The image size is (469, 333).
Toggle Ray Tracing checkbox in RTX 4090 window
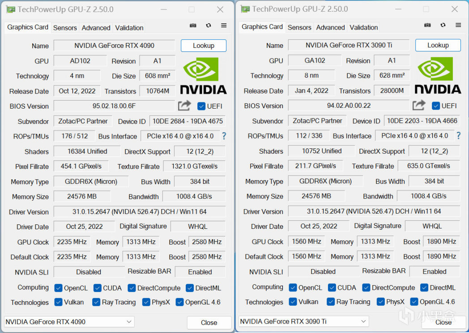96,302
